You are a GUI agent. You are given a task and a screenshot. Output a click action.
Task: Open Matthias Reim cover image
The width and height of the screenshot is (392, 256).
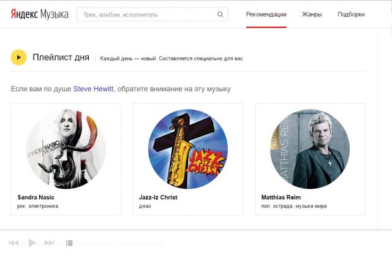point(310,149)
